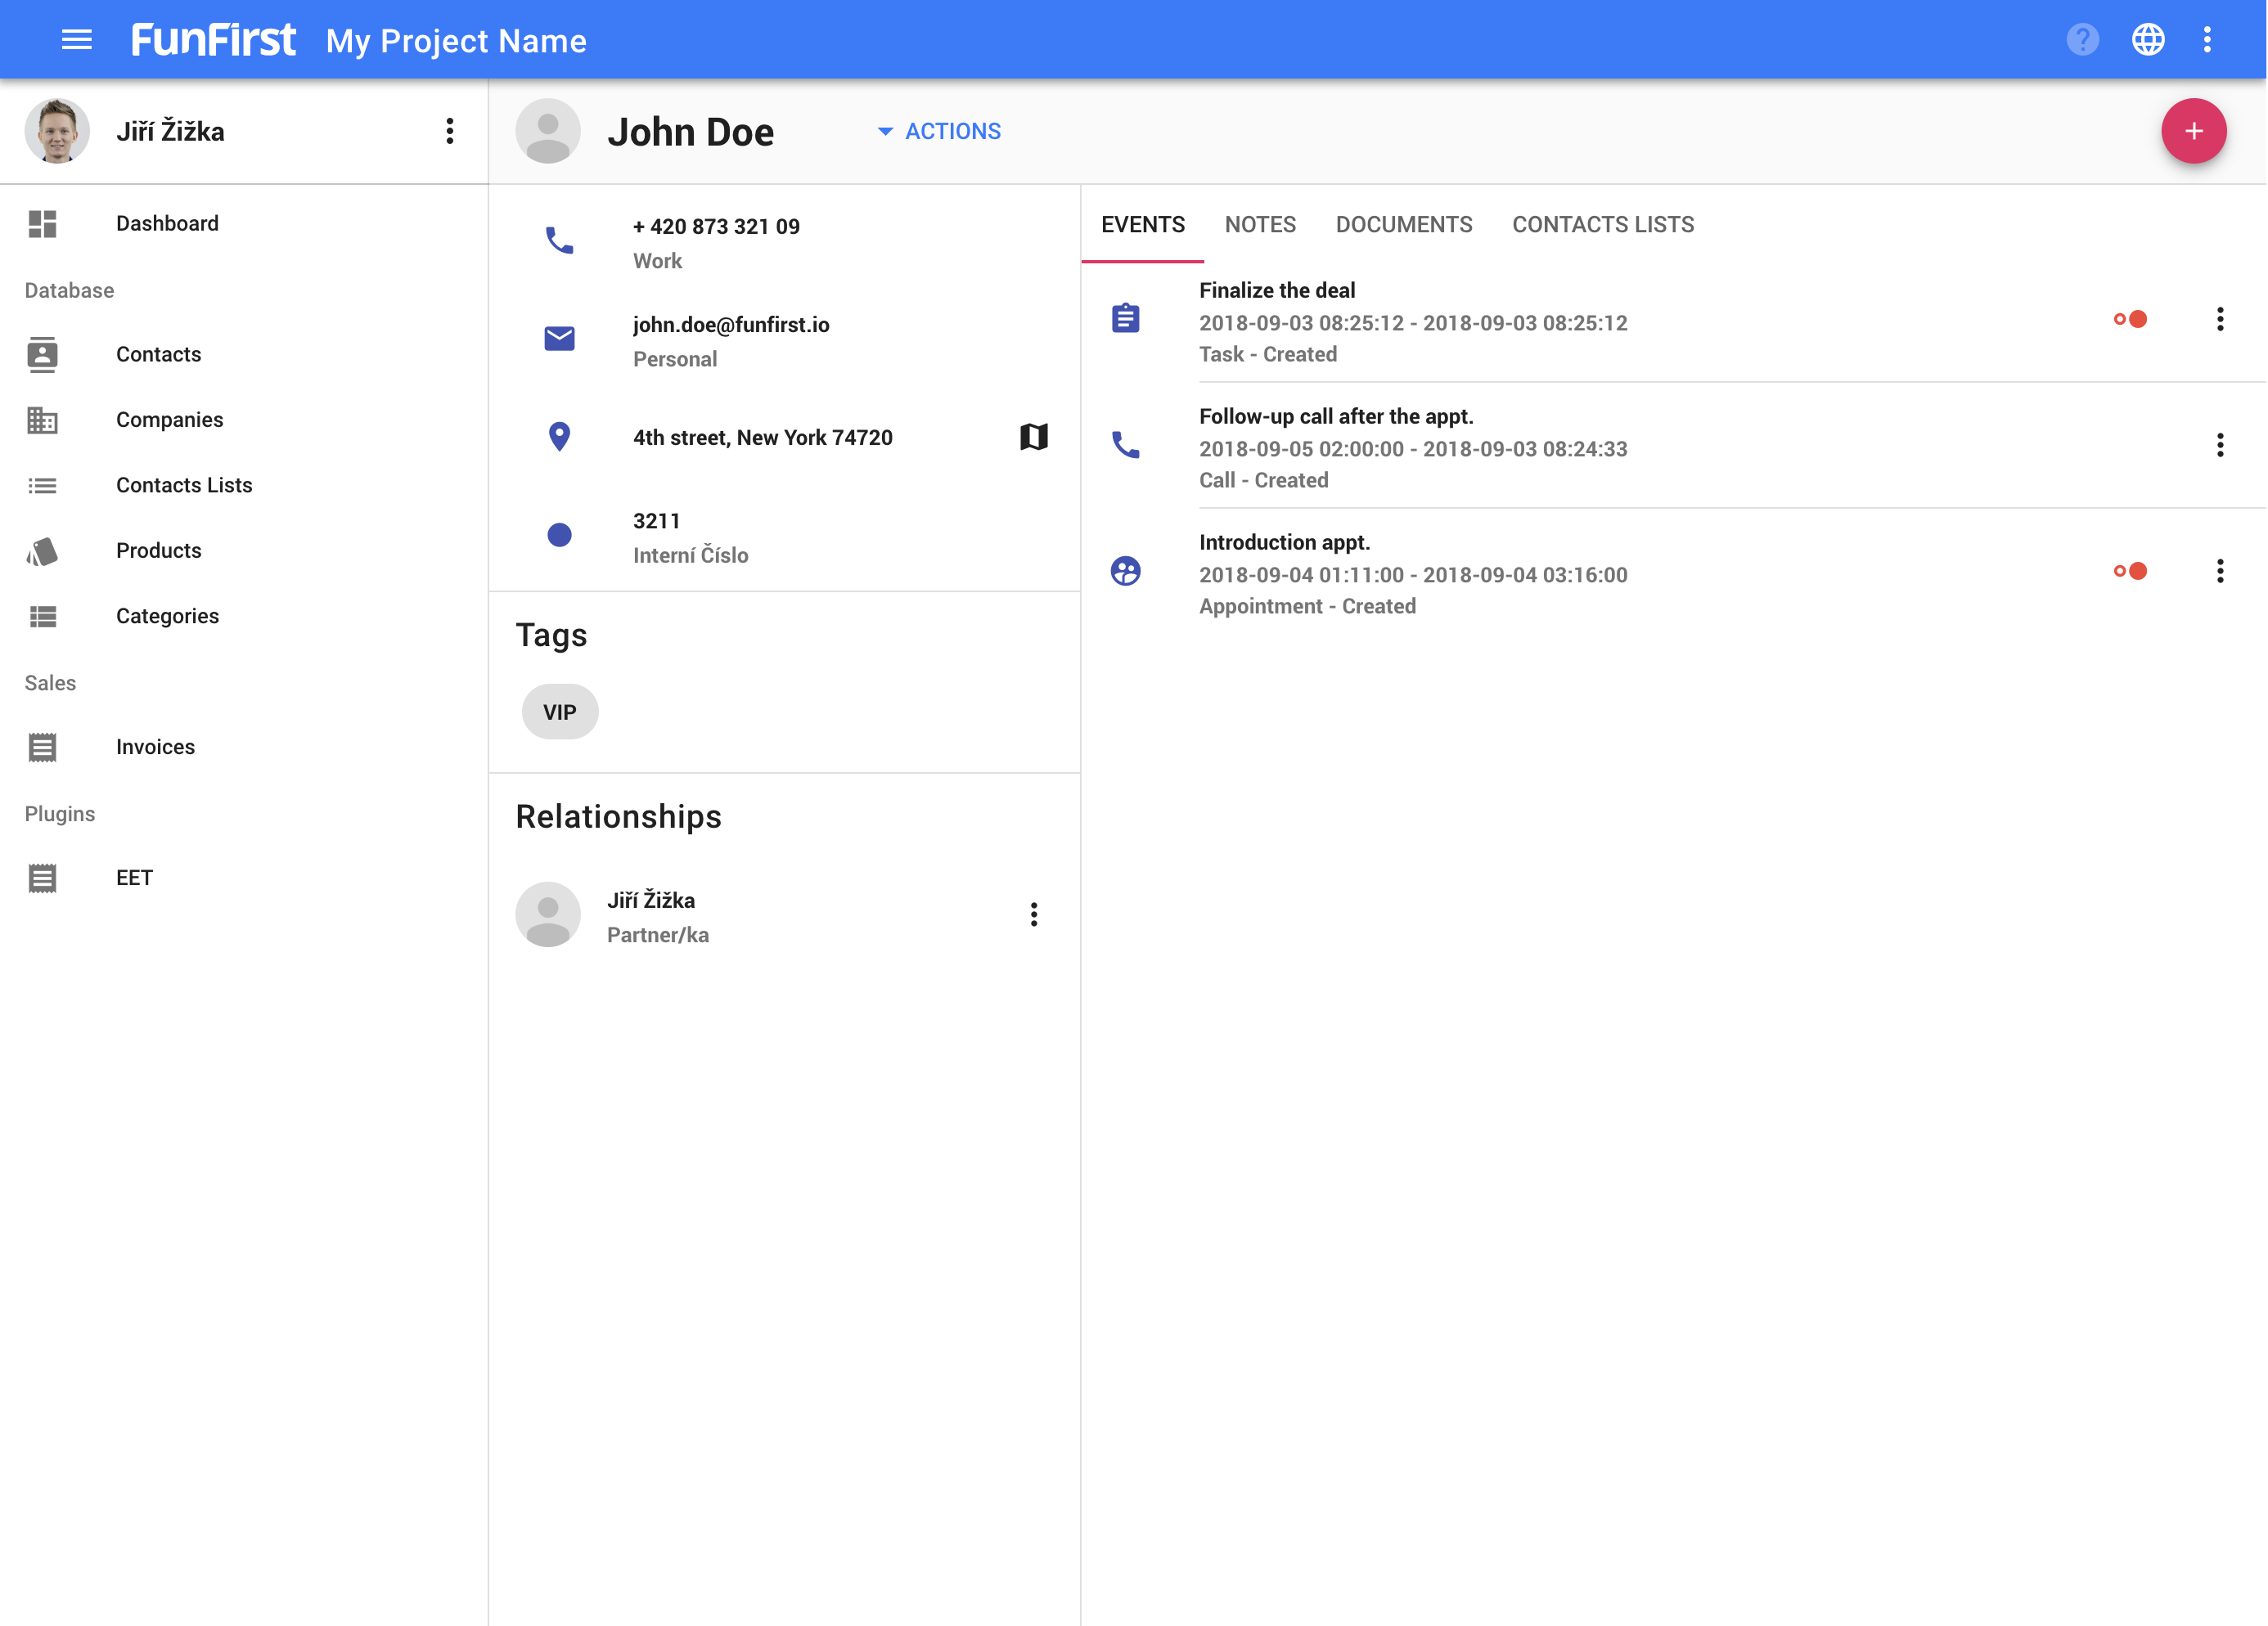Viewport: 2268px width, 1626px height.
Task: Open the globe language selector
Action: (2148, 40)
